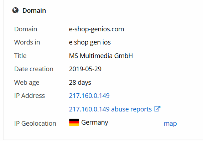Open the 217.160.0.149 IP address link
Image resolution: width=203 pixels, height=141 pixels.
coord(89,96)
